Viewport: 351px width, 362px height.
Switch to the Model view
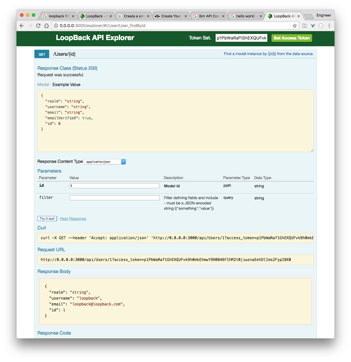(x=43, y=85)
